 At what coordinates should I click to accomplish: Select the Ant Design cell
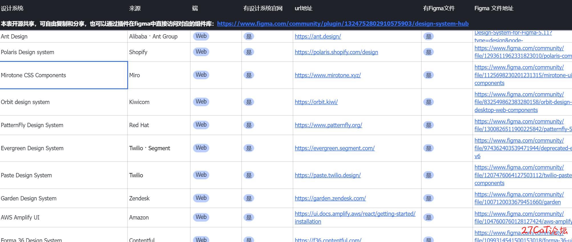tap(64, 36)
